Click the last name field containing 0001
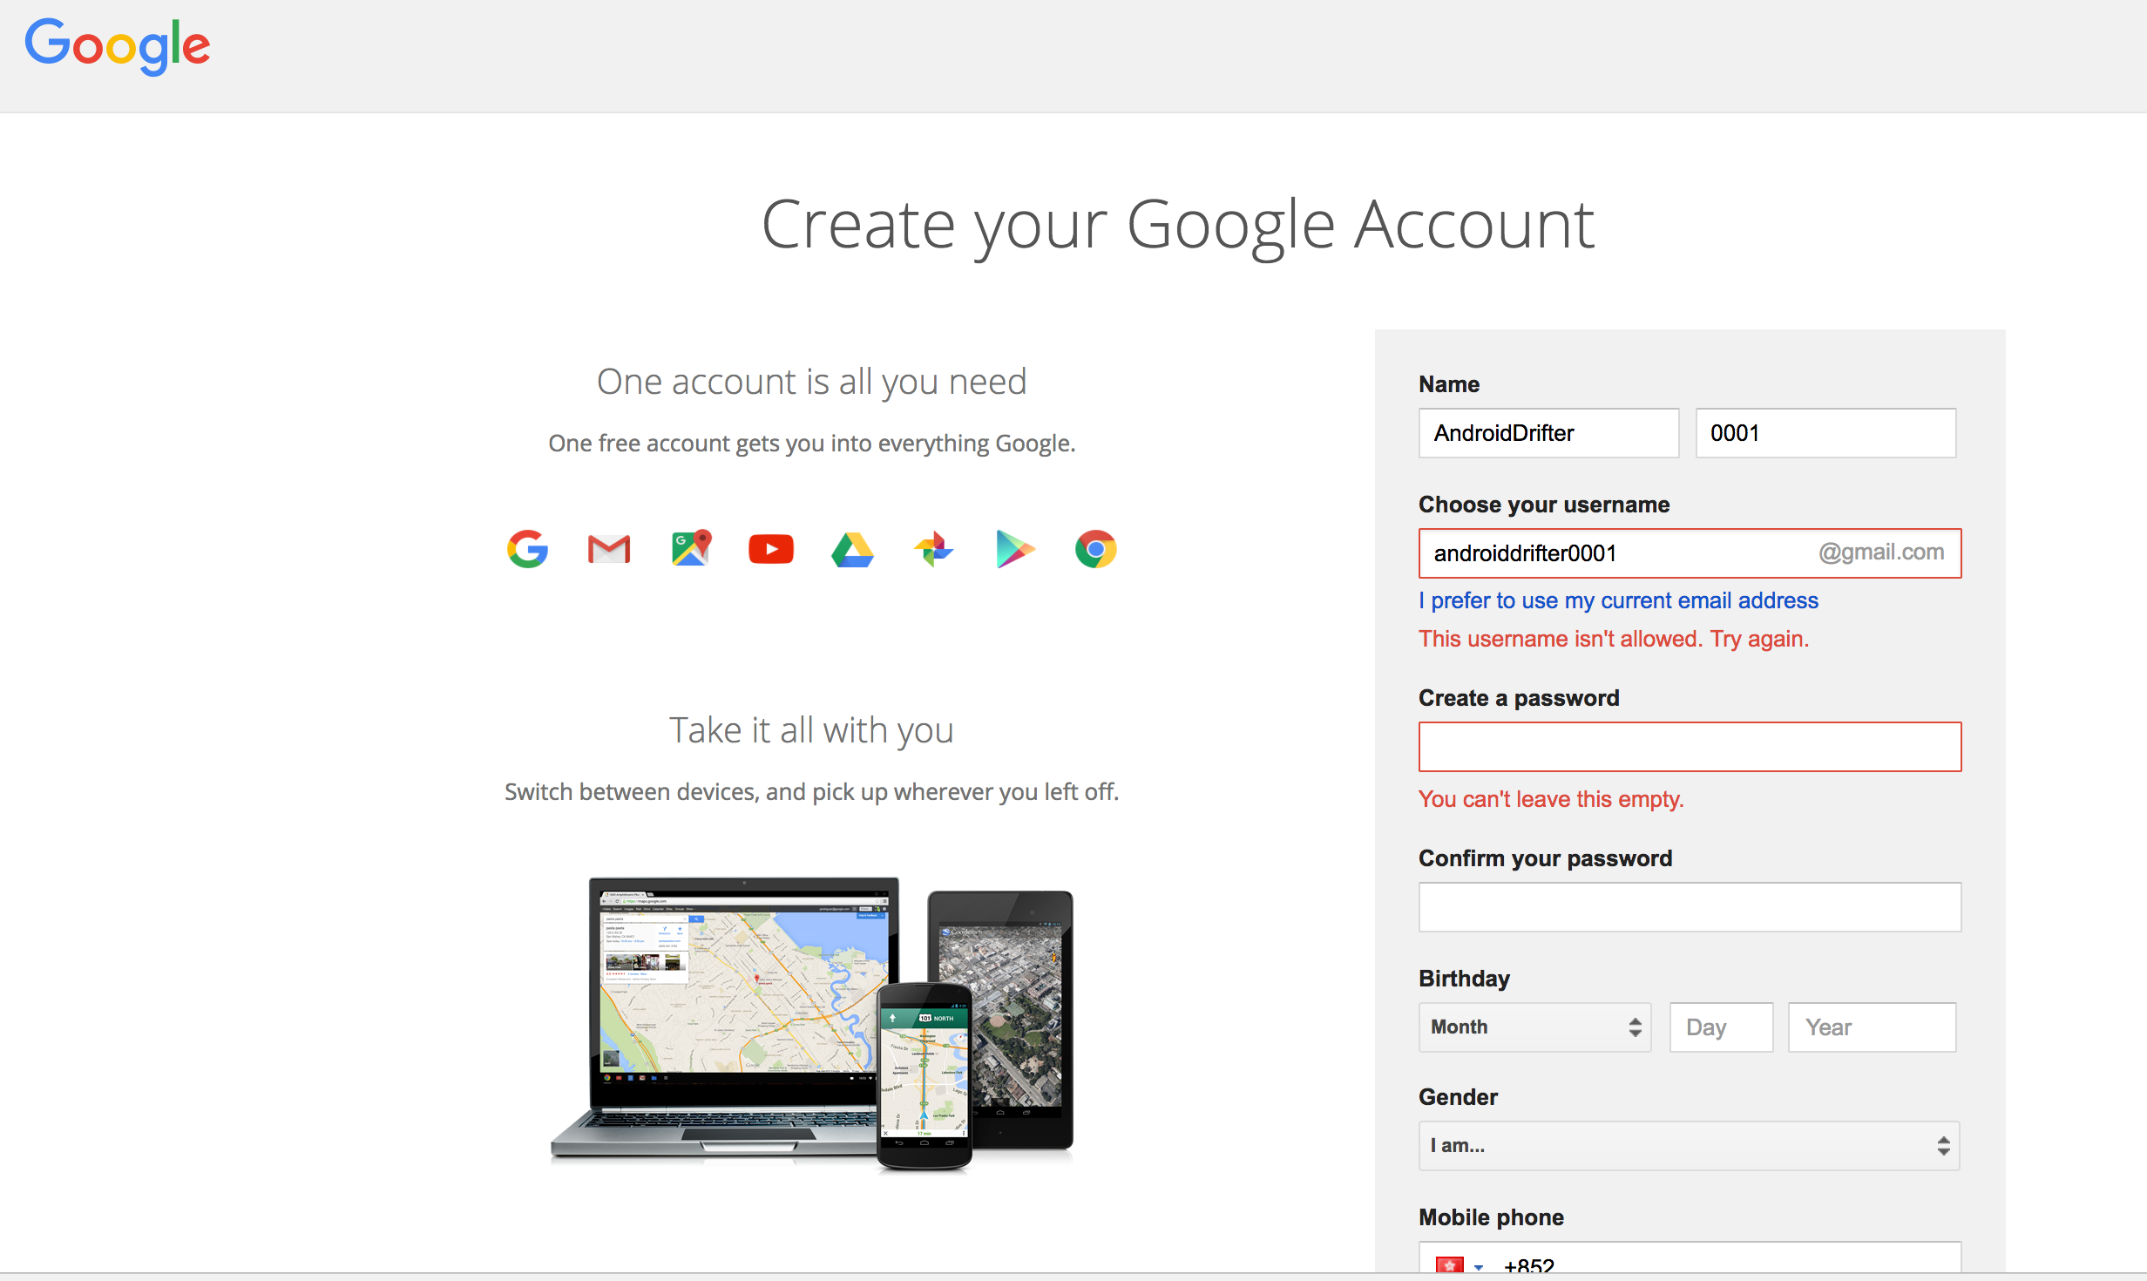Viewport: 2147px width, 1281px height. point(1825,433)
